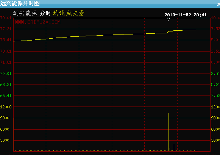220x155 pixels.
Task: Click the V-shaped time marker on top line
Action: (x=169, y=20)
